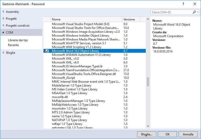
Task: Click file version value 16.0.9330.2014
Action: [x=163, y=51]
